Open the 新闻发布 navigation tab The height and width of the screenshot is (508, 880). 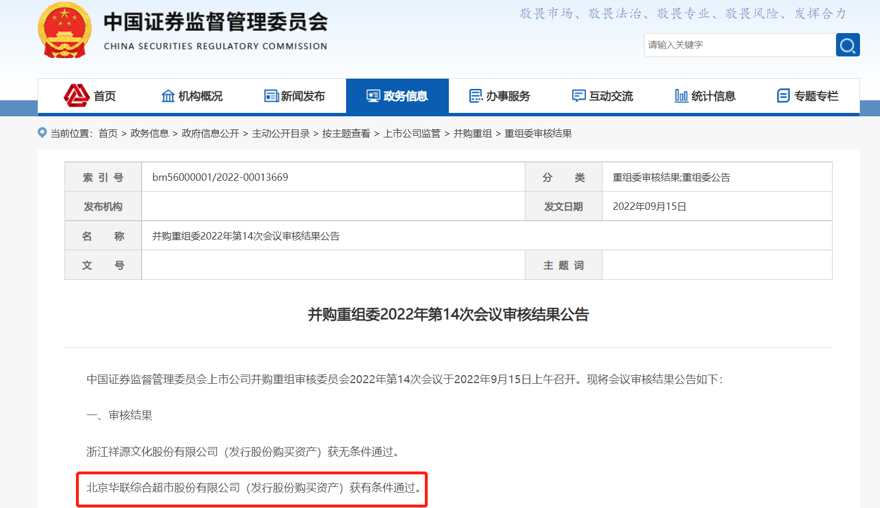pos(295,96)
